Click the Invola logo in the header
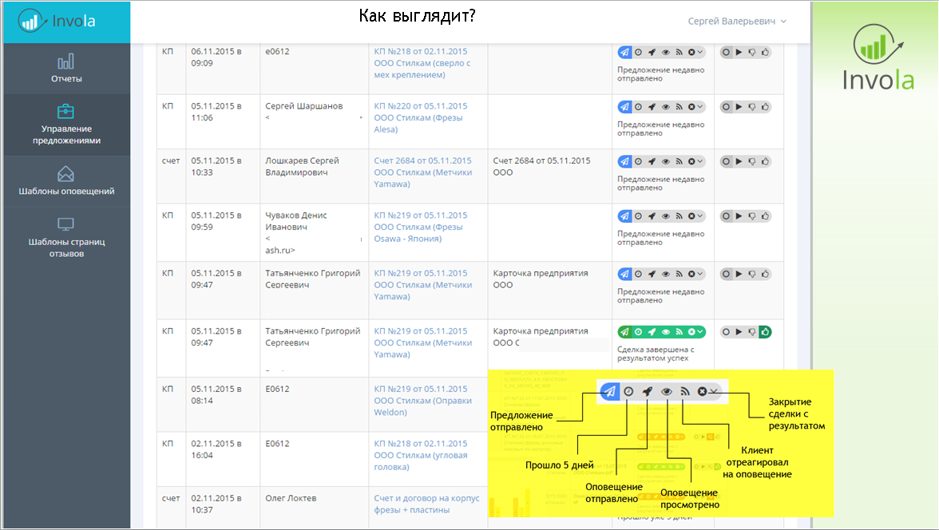939x530 pixels. tap(56, 21)
